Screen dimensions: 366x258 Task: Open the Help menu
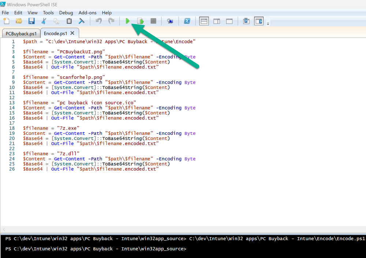pos(107,12)
